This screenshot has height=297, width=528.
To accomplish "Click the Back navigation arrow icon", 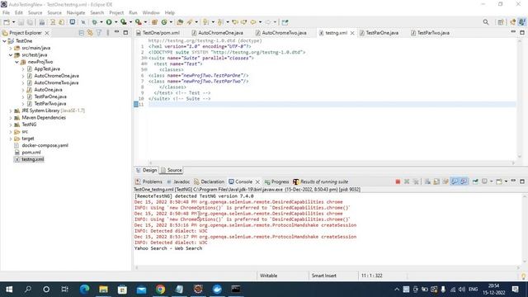I will [253, 22].
